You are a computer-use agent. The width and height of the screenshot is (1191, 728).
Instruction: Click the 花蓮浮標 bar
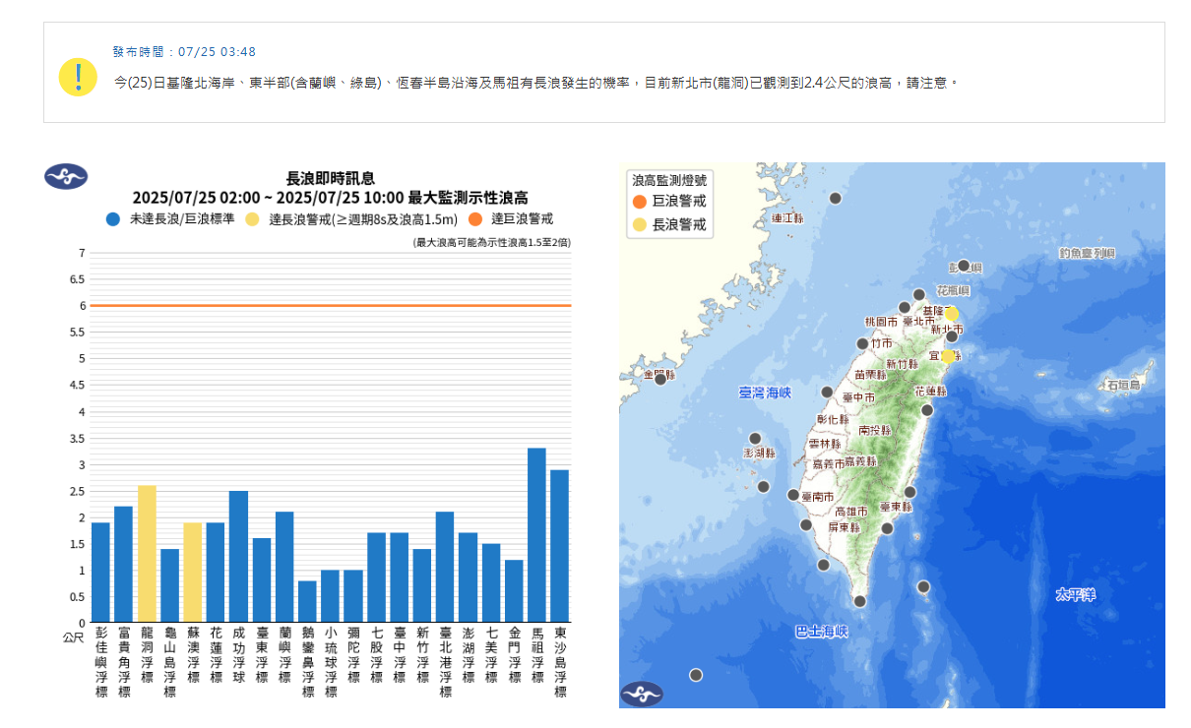click(x=216, y=572)
